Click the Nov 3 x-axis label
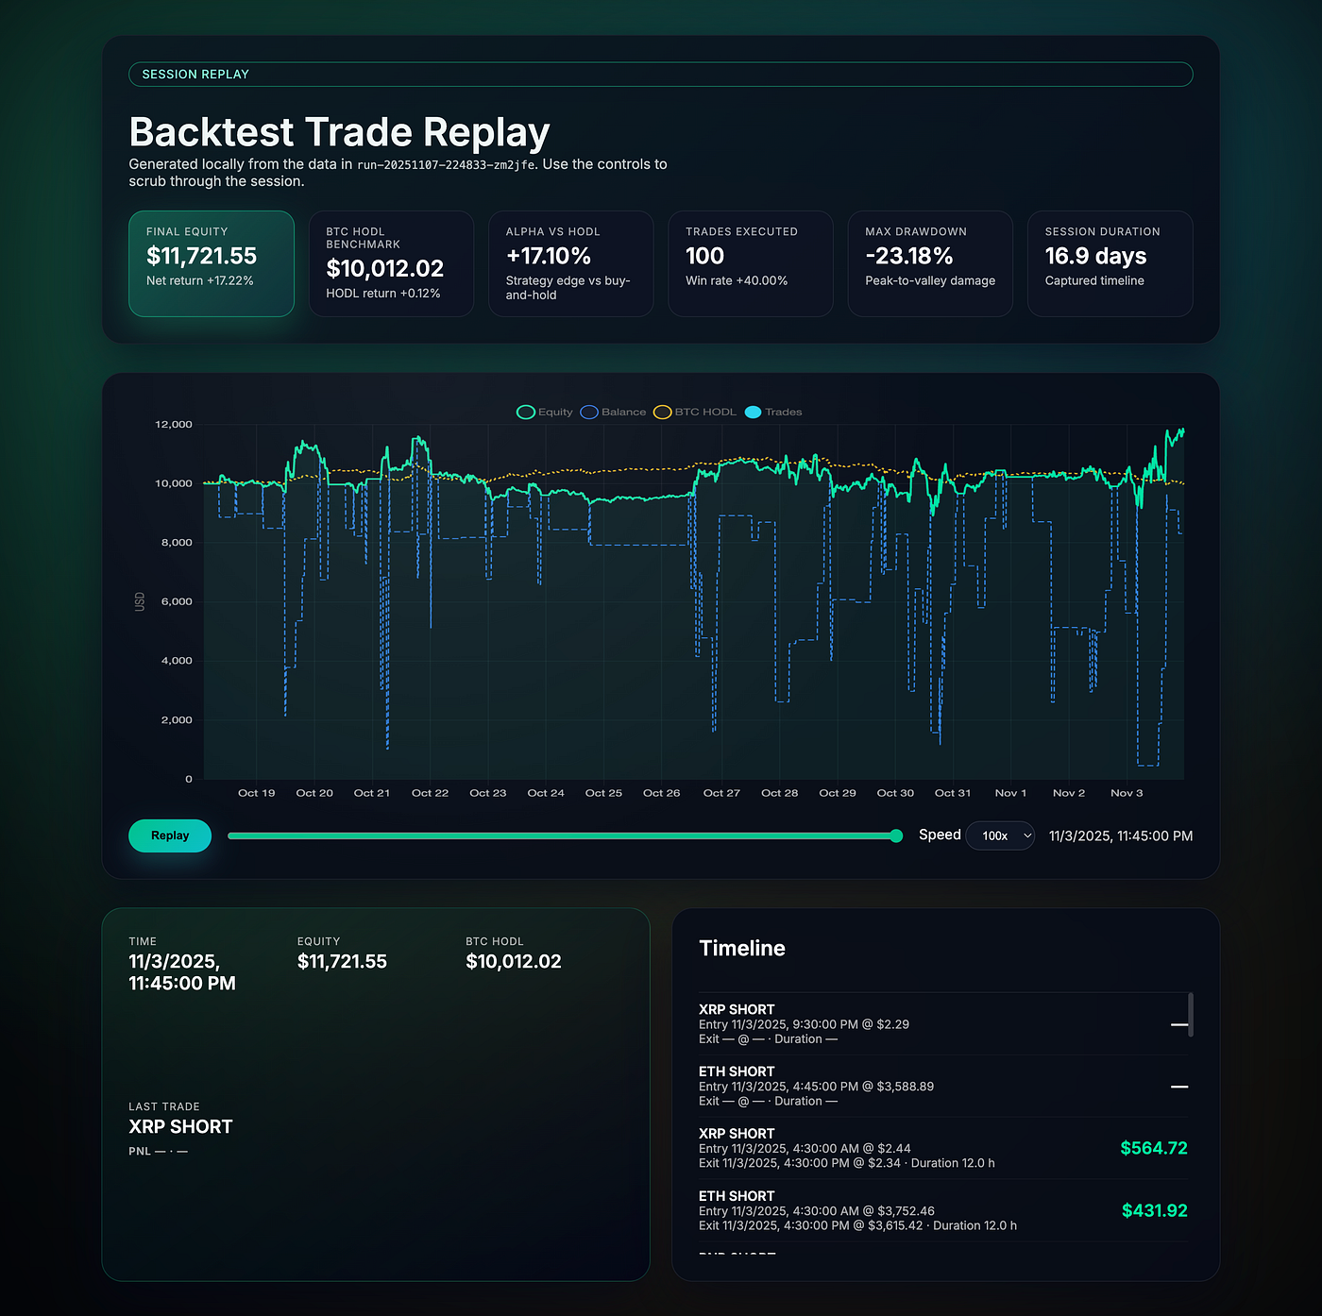Image resolution: width=1322 pixels, height=1316 pixels. tap(1127, 793)
